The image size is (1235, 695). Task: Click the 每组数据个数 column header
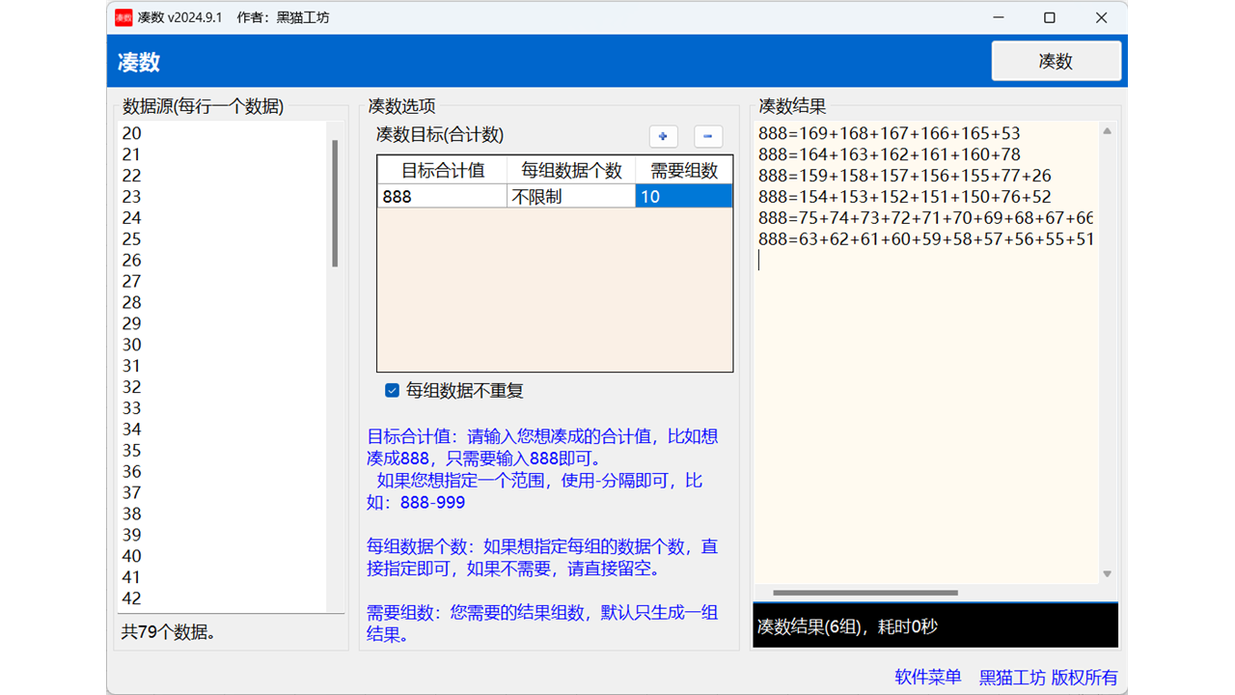[569, 170]
